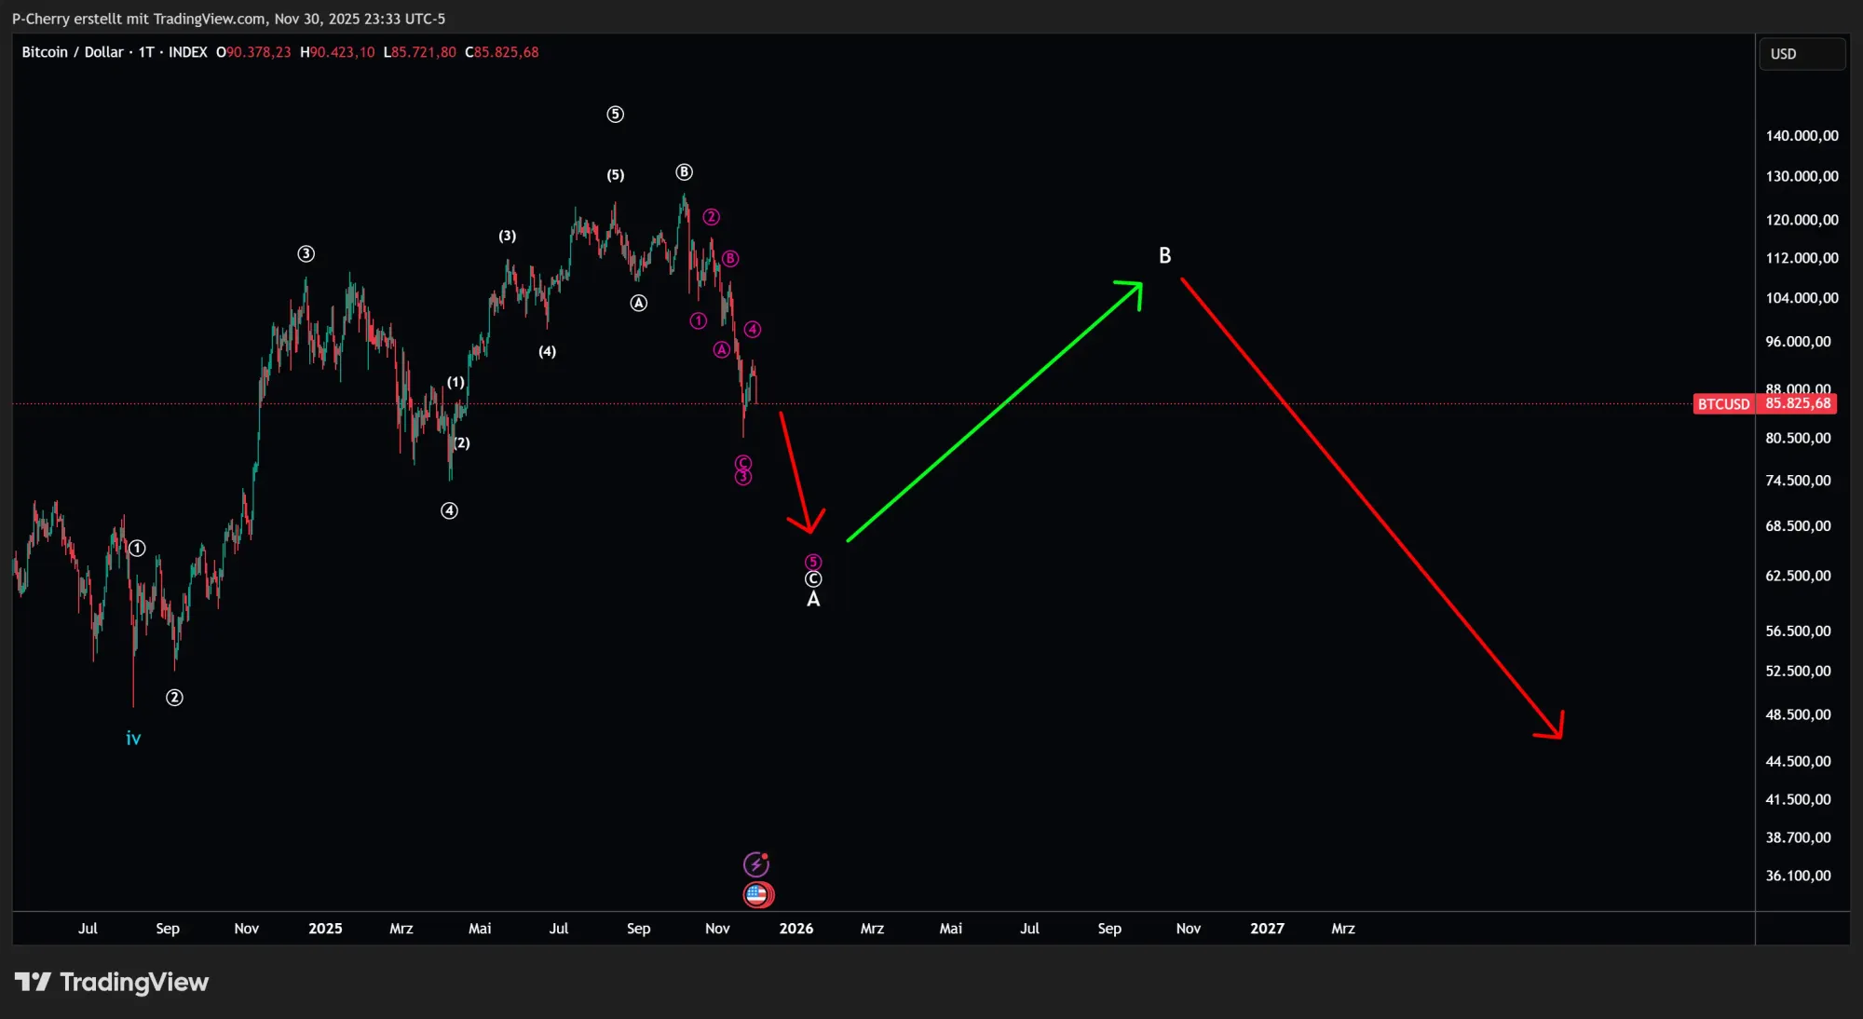Click the circled ⑤ wave label at the top

(614, 114)
